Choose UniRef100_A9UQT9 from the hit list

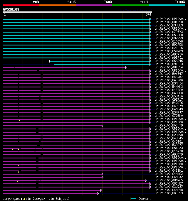(169, 154)
